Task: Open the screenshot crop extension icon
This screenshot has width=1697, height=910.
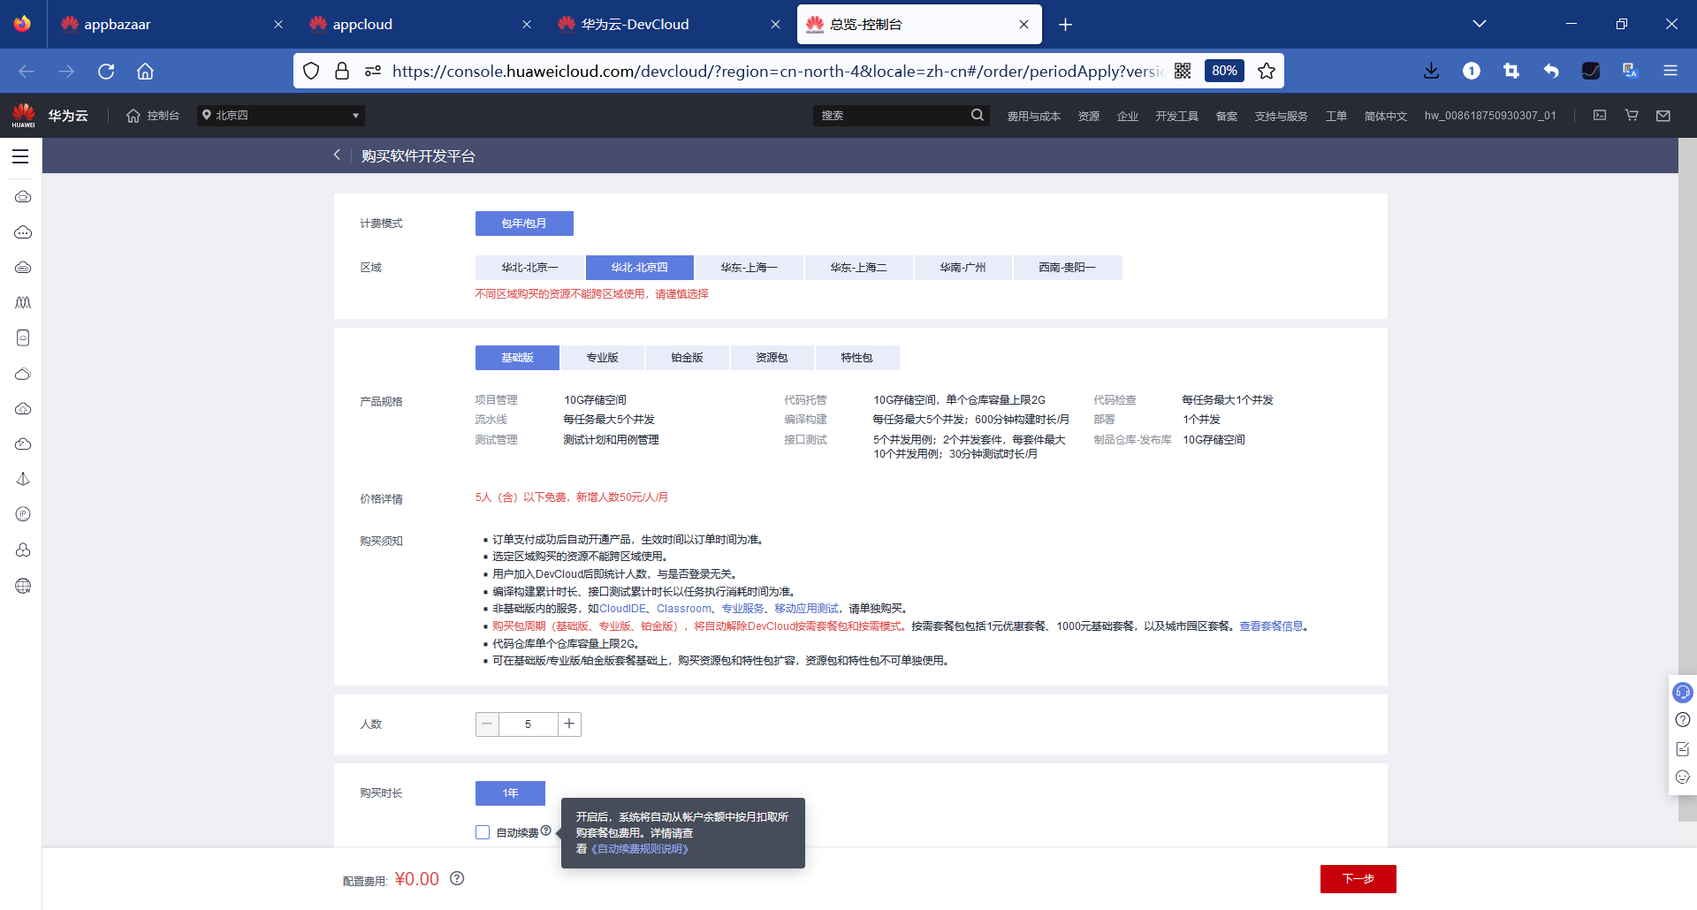Action: click(1511, 71)
